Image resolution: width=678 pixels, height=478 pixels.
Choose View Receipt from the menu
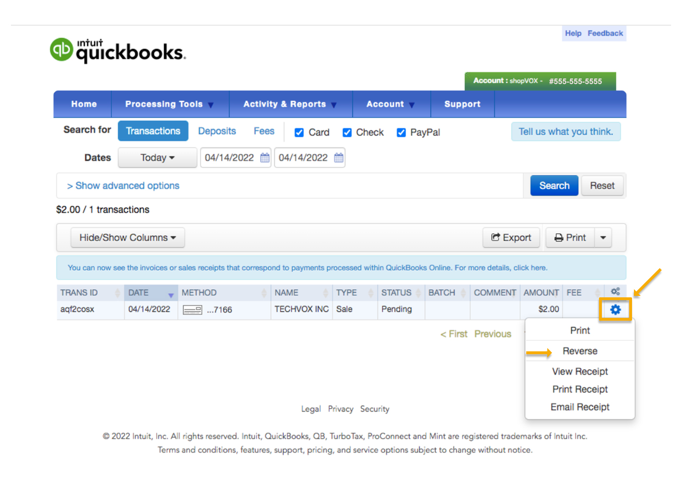click(x=580, y=371)
